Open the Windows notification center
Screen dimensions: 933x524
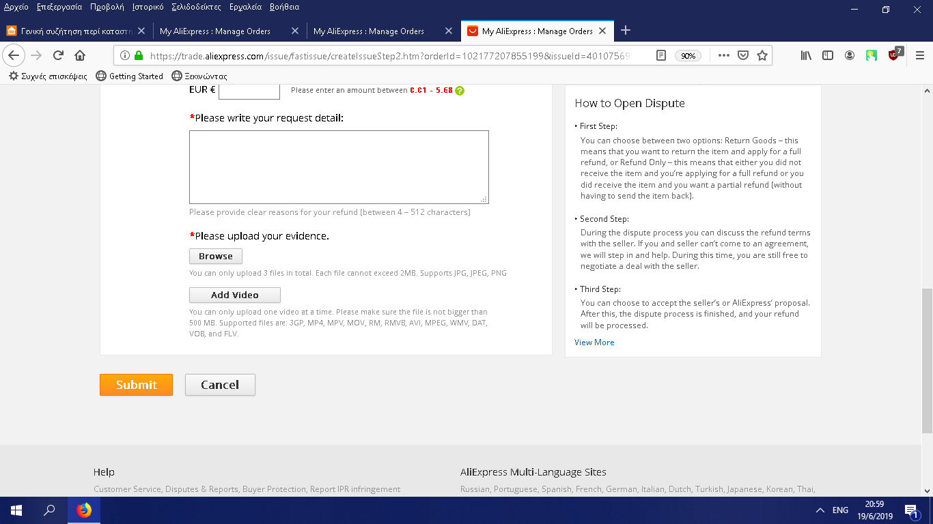(x=913, y=510)
